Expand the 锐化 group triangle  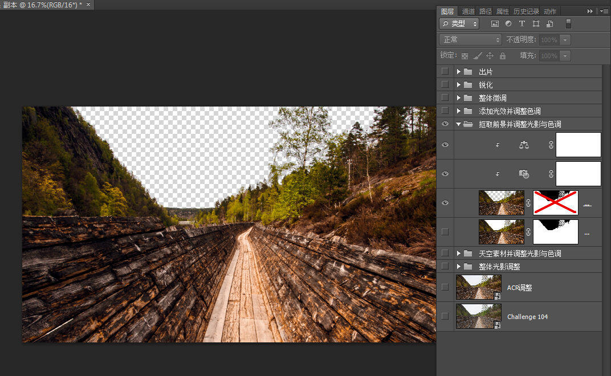[459, 84]
